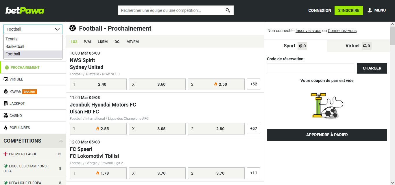The height and width of the screenshot is (185, 395).
Task: Switch to the Sport betslip tab
Action: pyautogui.click(x=296, y=46)
